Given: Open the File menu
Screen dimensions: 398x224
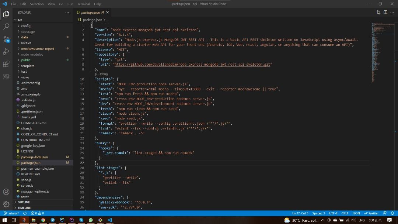Looking at the screenshot, I should 14,4.
